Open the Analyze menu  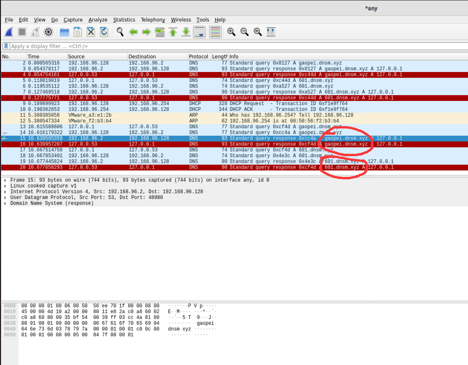point(98,20)
